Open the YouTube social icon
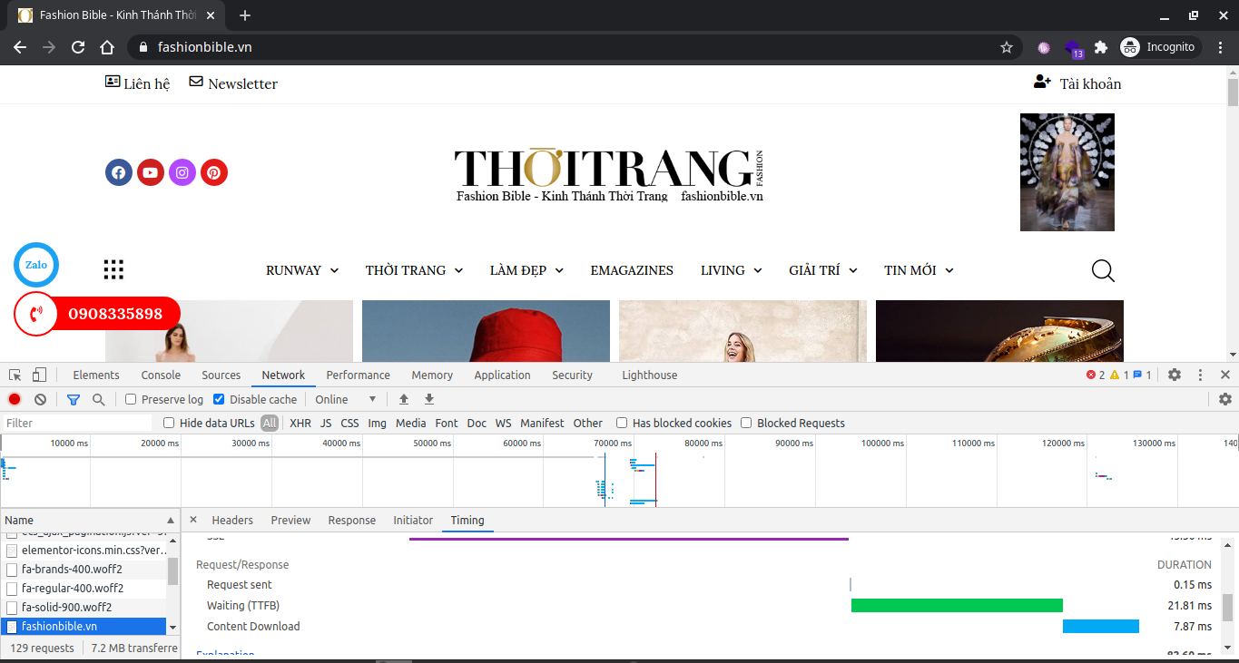The width and height of the screenshot is (1239, 663). (x=151, y=172)
